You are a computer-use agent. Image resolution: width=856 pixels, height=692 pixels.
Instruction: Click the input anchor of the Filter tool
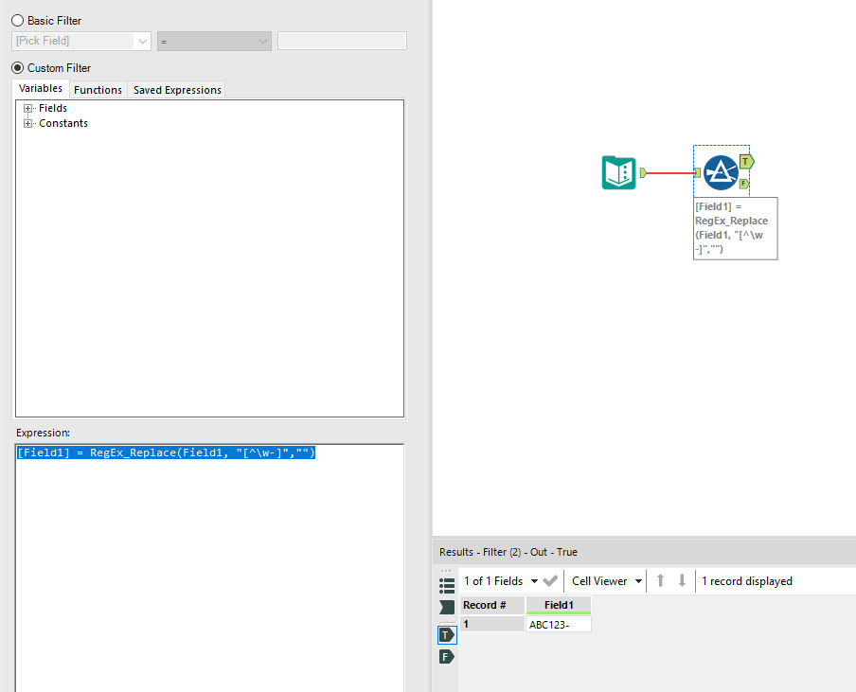pos(698,172)
